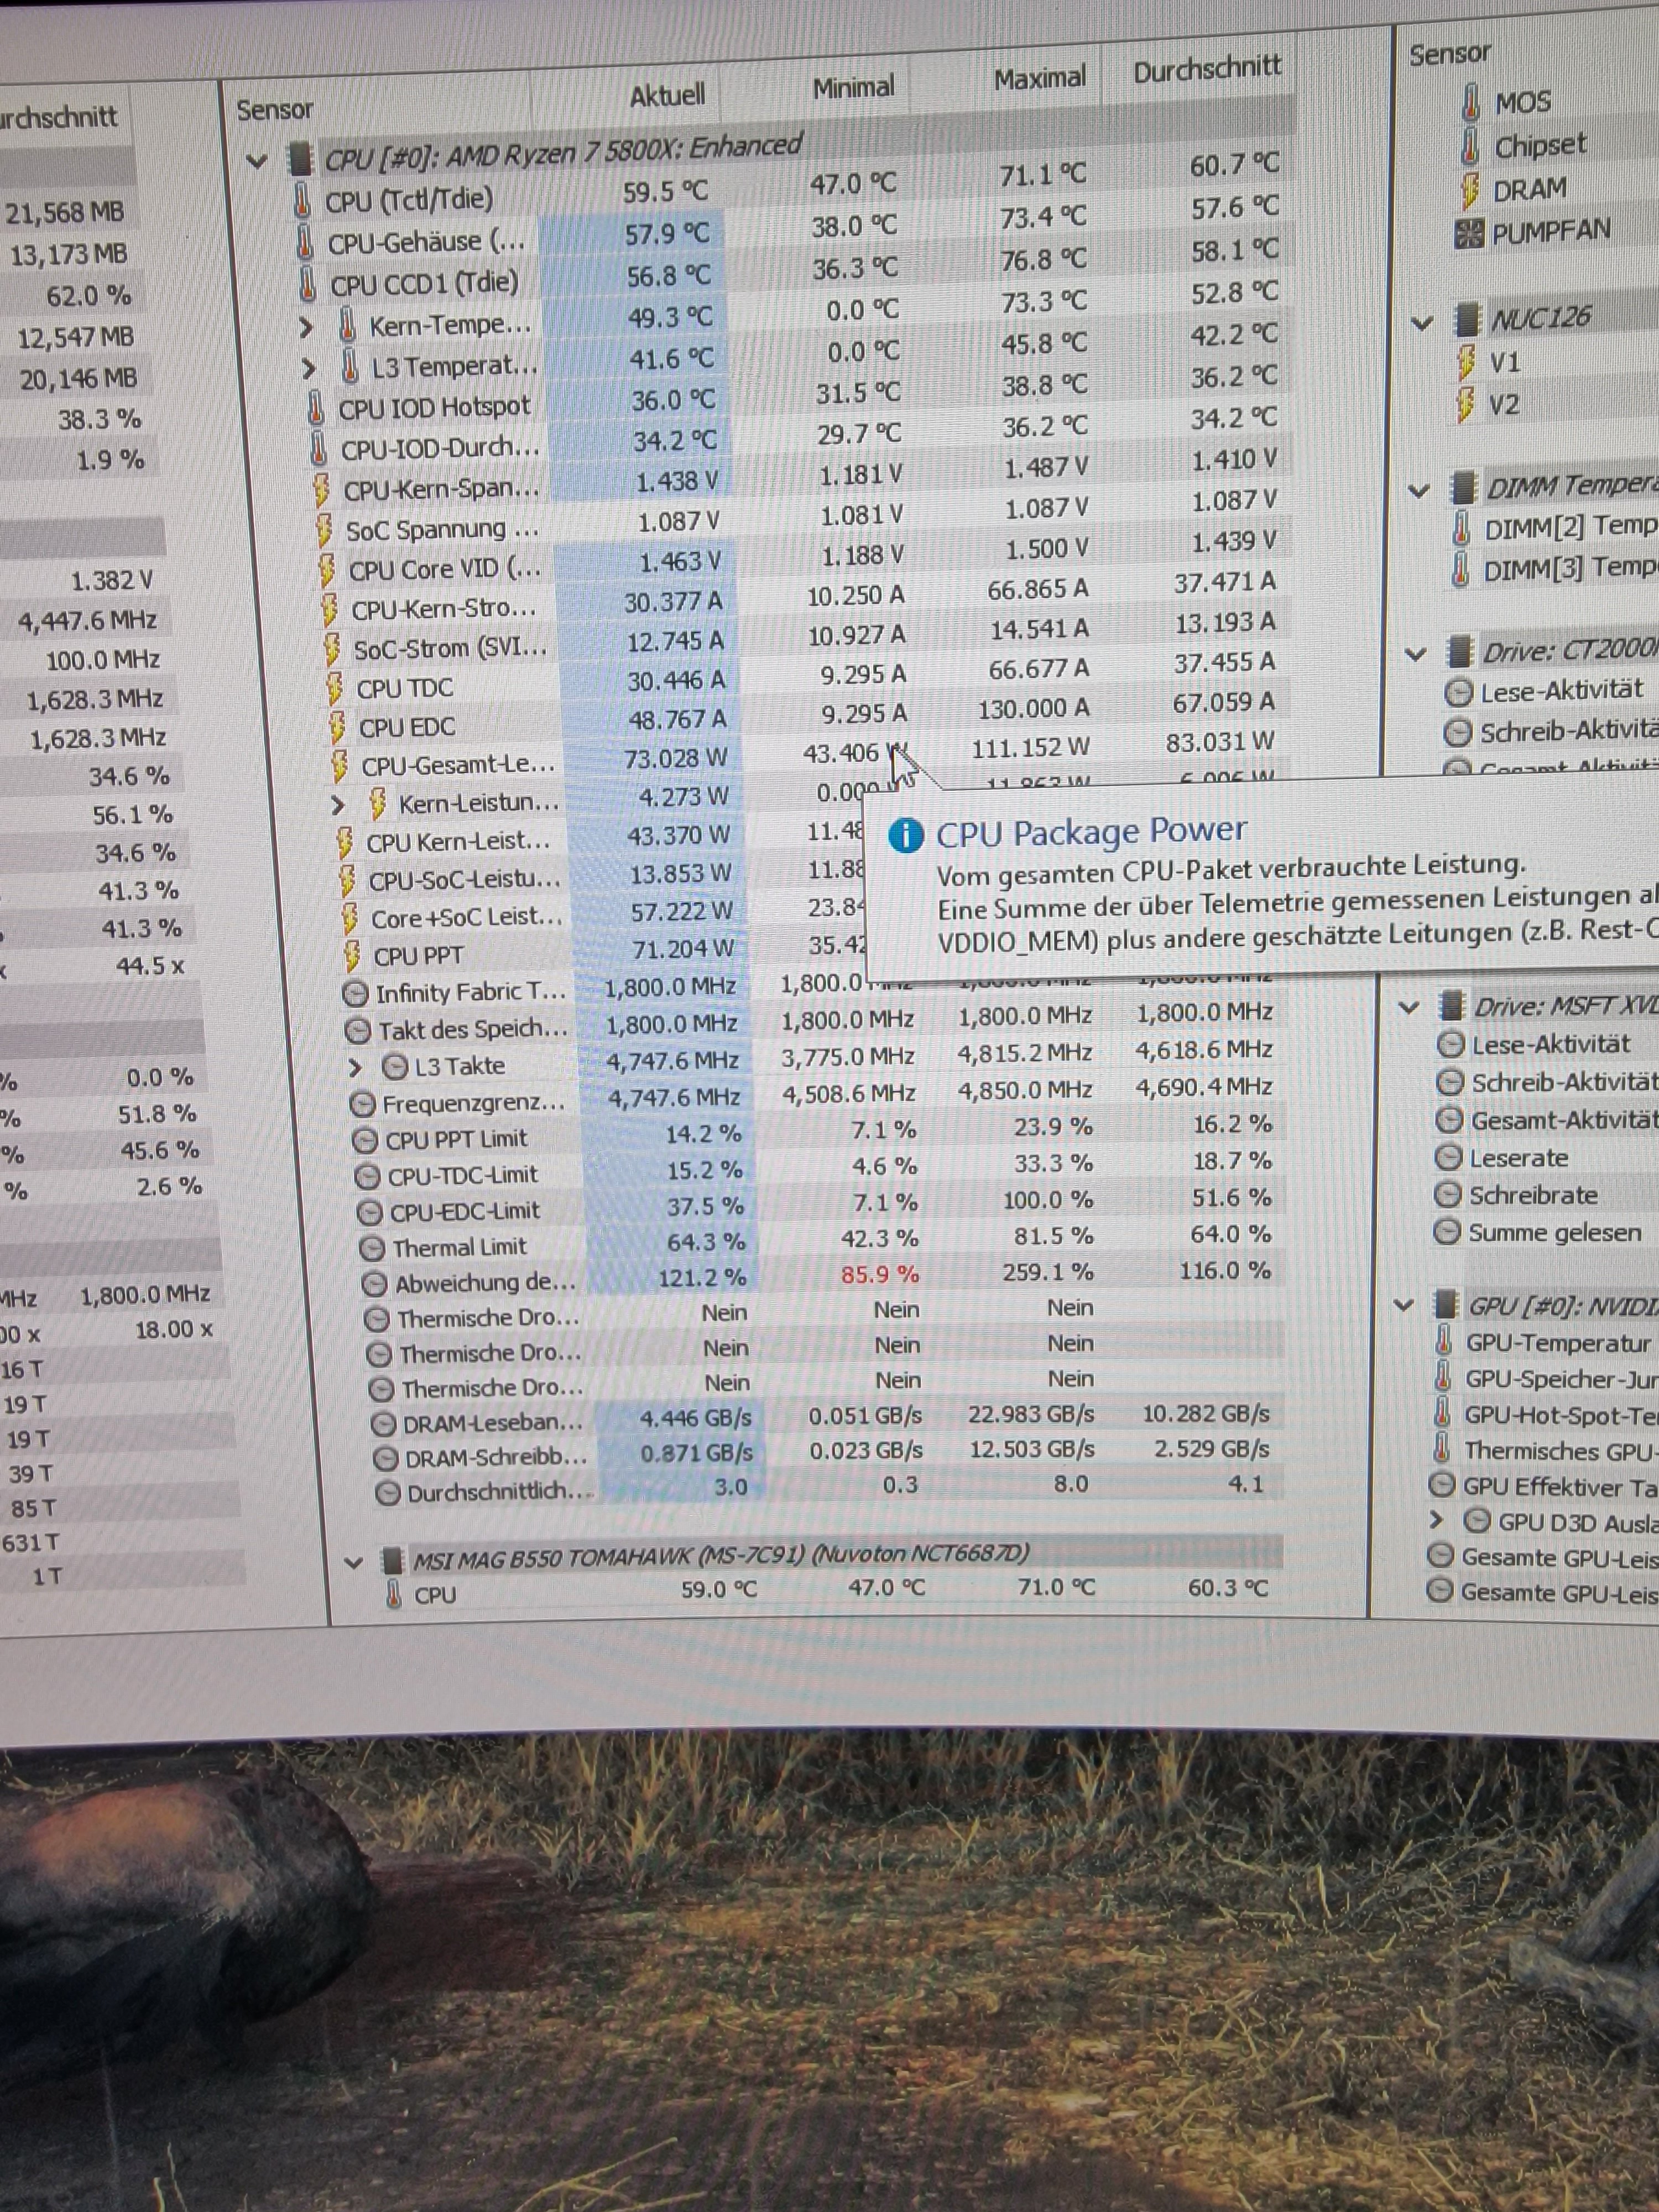Click the Maximal column header
The image size is (1659, 2212).
click(1039, 78)
